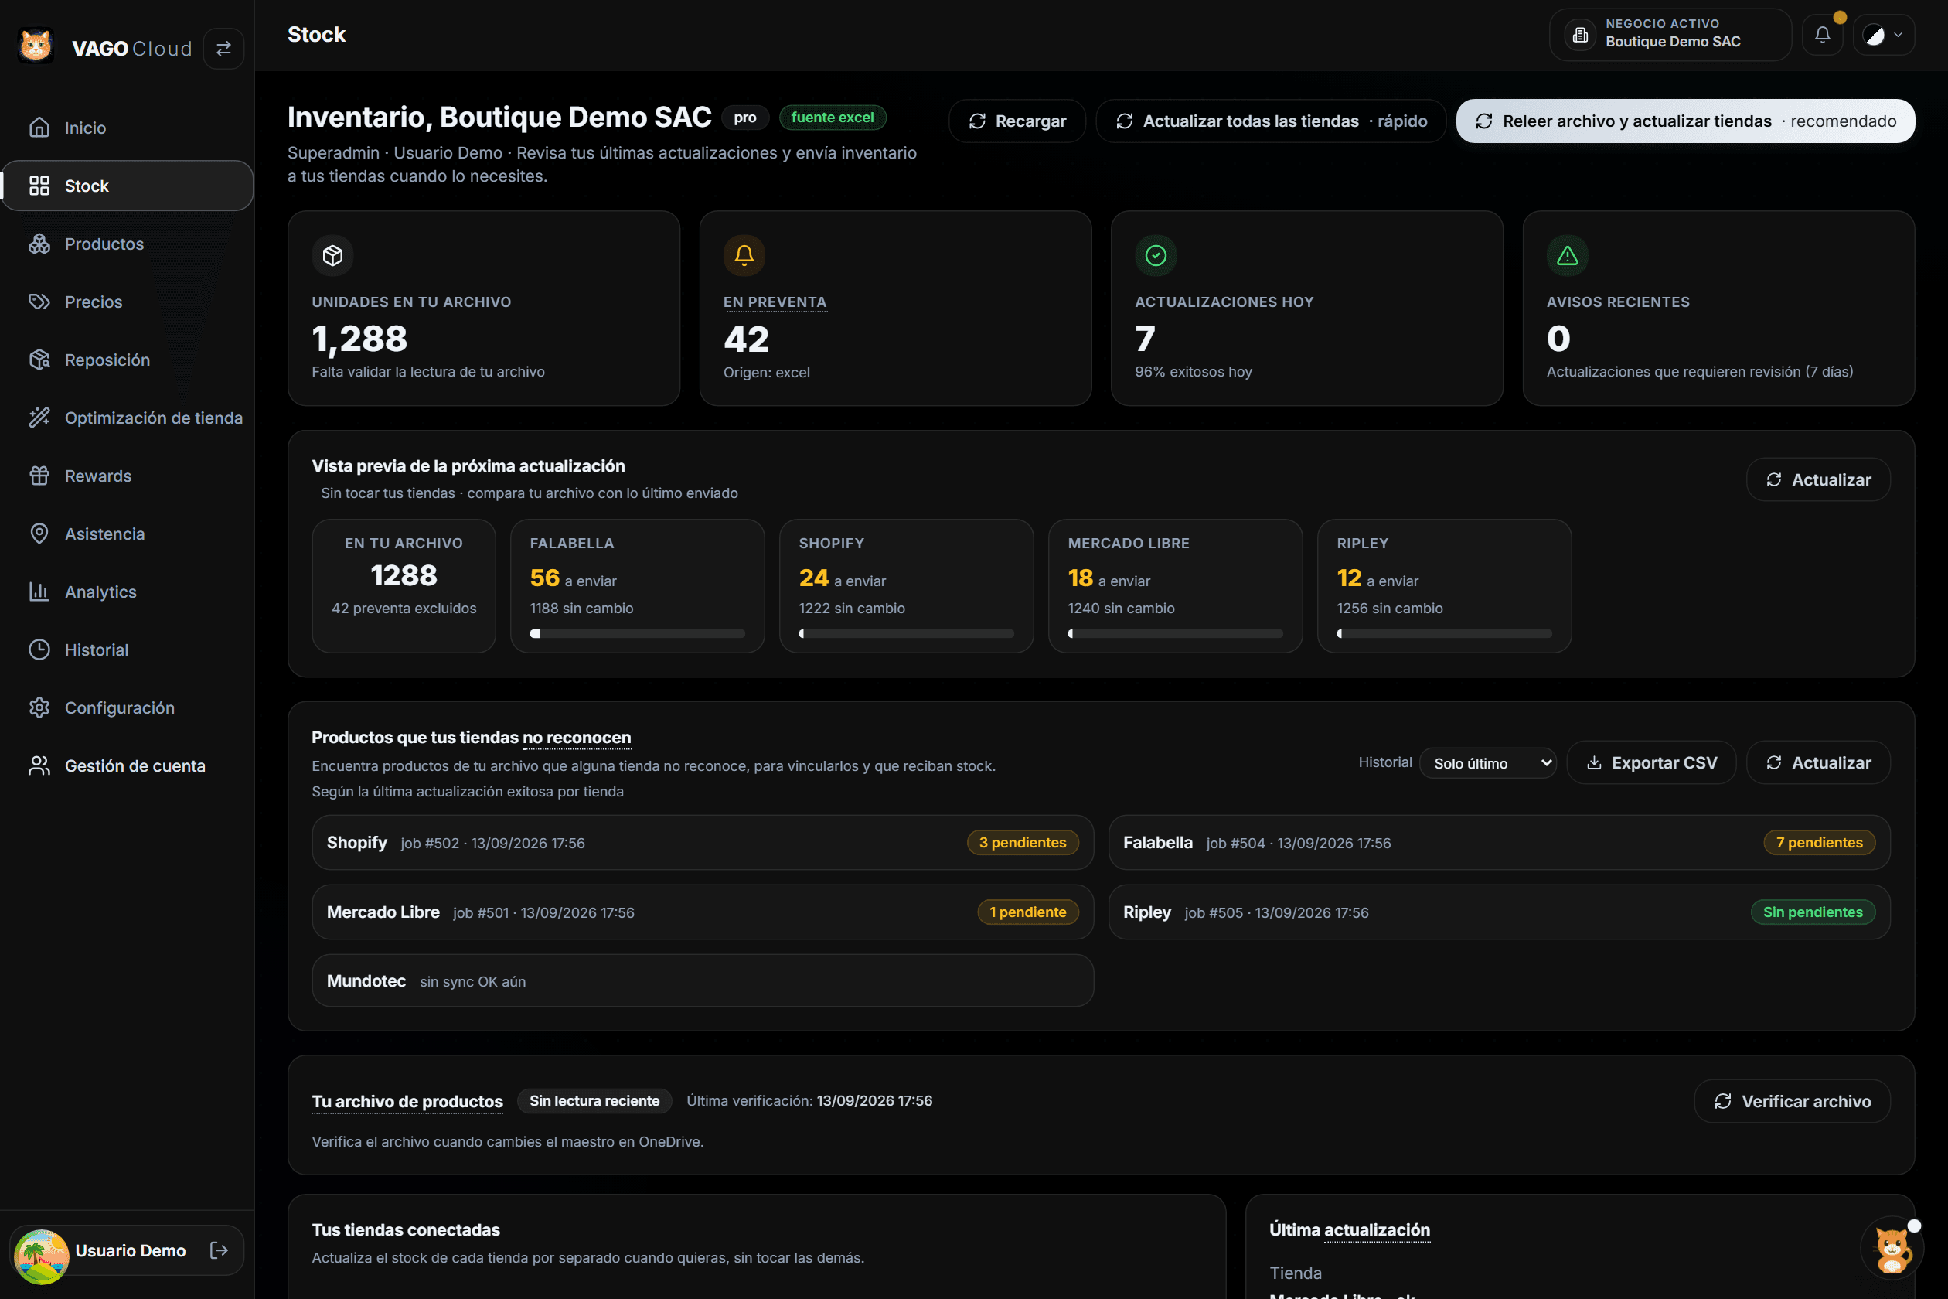This screenshot has width=1948, height=1299.
Task: Expand the Shopify job #502 row
Action: point(703,843)
